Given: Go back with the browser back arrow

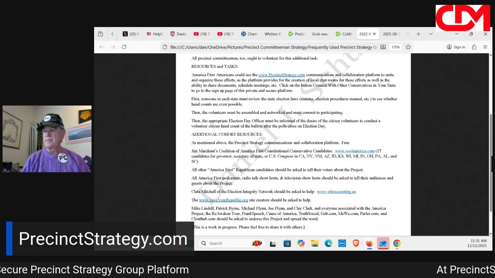Looking at the screenshot, I should [x=101, y=47].
